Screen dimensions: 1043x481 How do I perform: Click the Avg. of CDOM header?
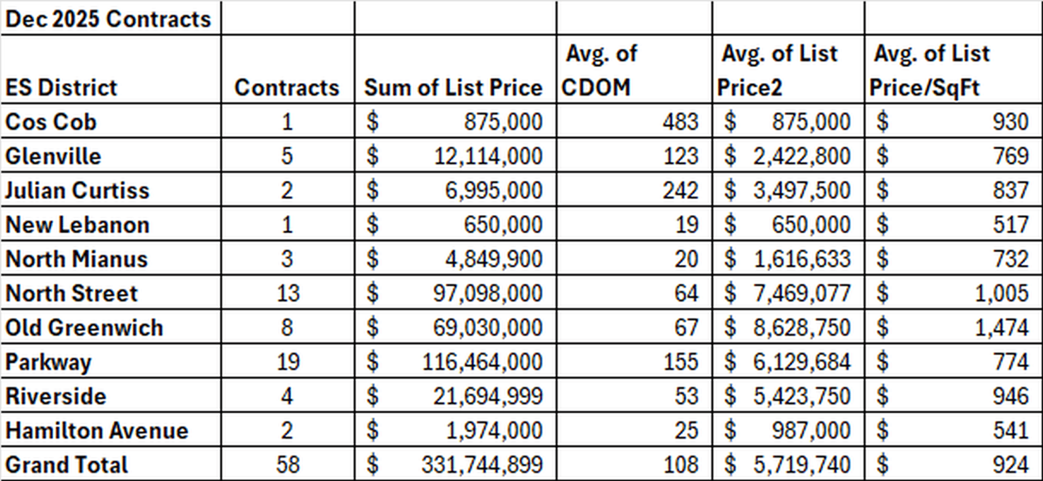click(x=599, y=70)
